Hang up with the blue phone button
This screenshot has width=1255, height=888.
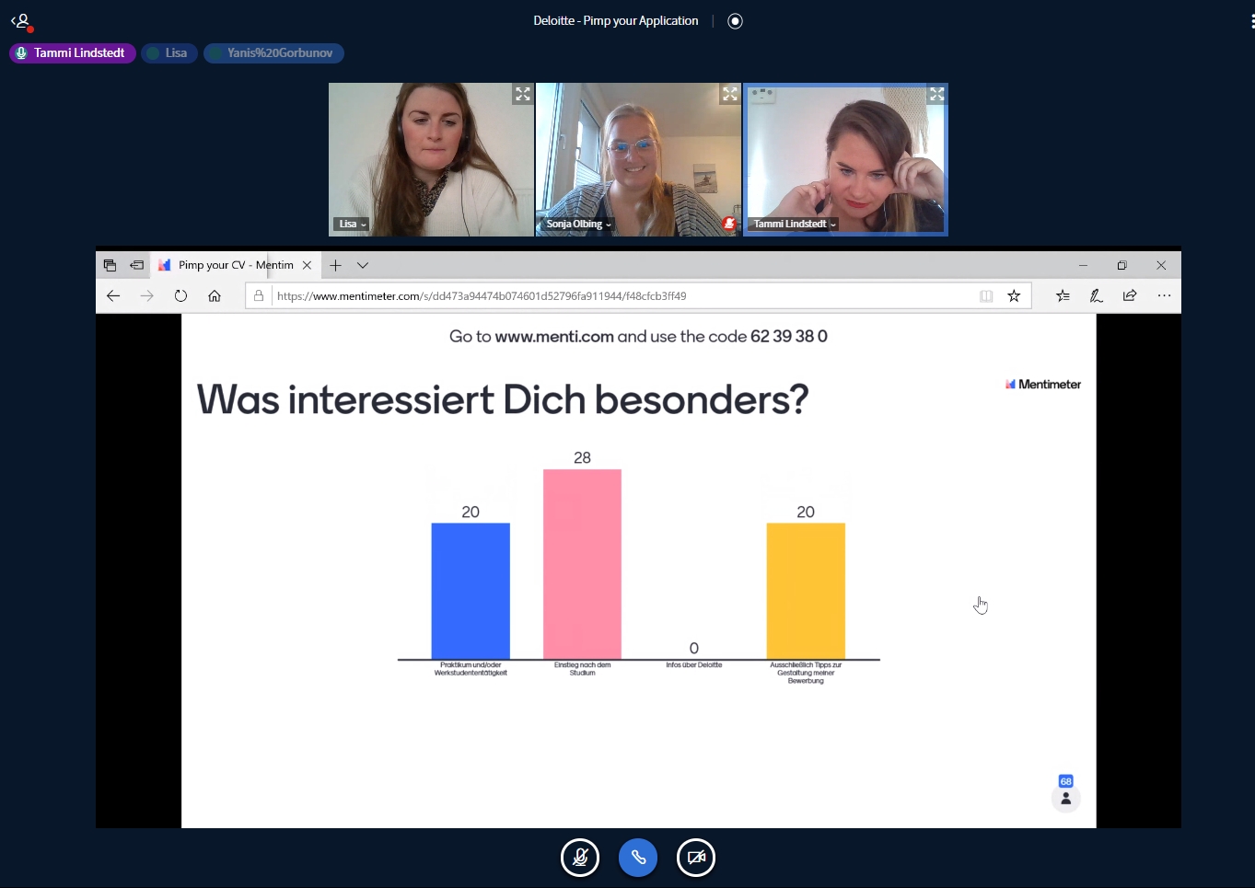click(638, 858)
